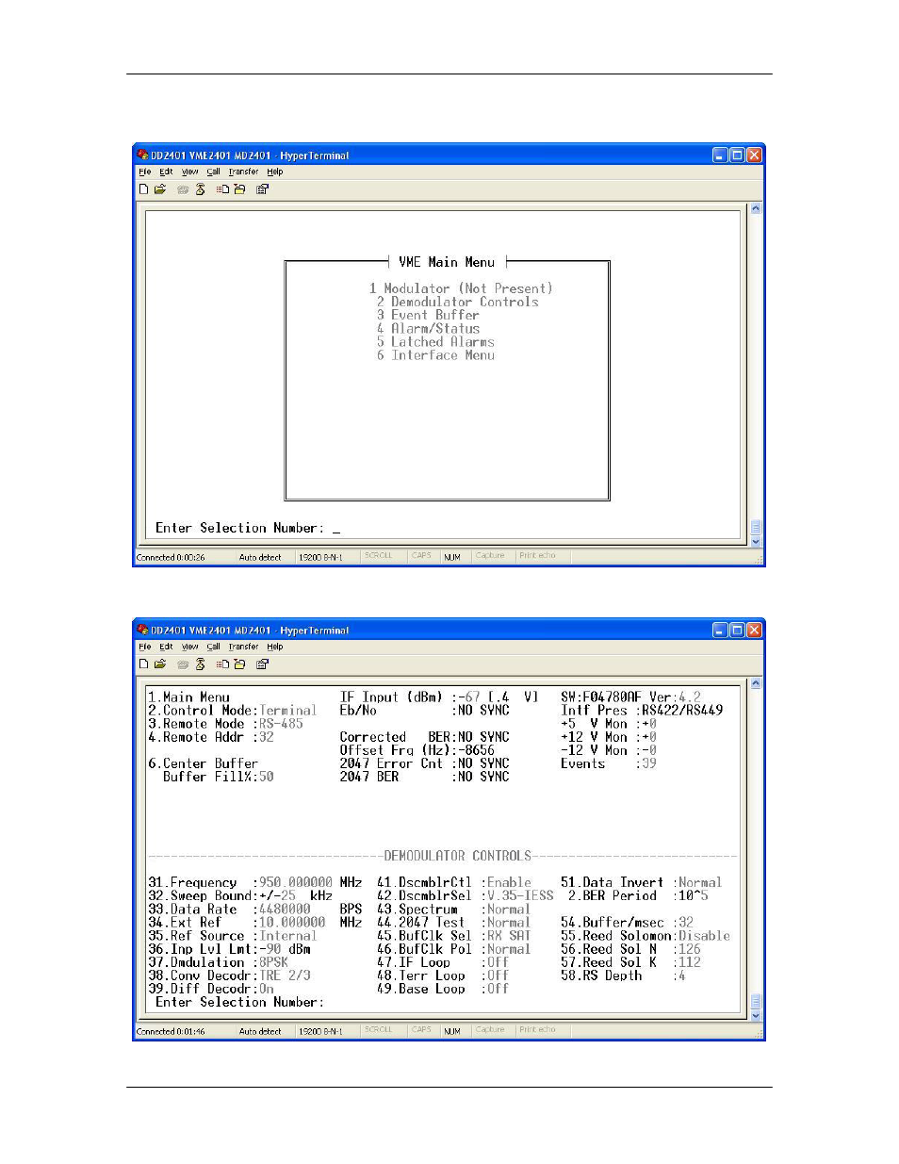Image resolution: width=899 pixels, height=1164 pixels.
Task: Click scroll-down arrow in Demodulator Controls window
Action: pos(755,1016)
